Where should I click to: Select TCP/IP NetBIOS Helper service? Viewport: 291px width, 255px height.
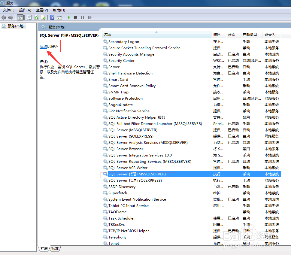pyautogui.click(x=192, y=231)
